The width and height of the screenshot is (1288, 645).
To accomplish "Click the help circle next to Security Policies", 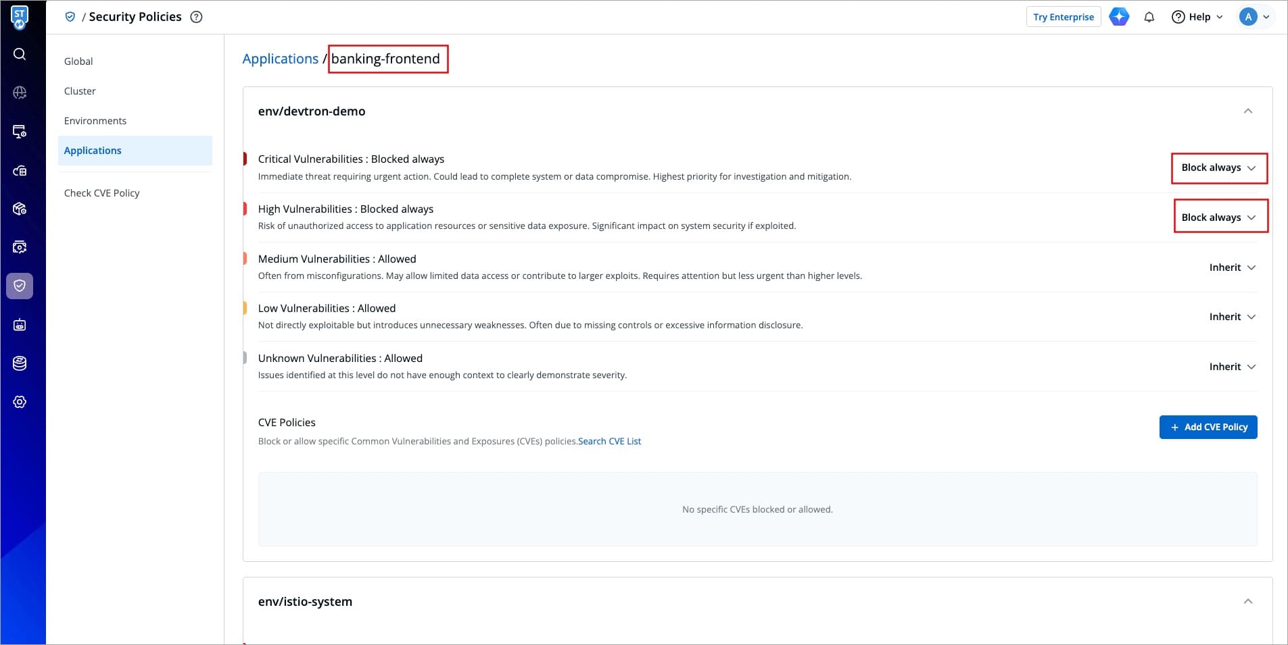I will pos(196,17).
